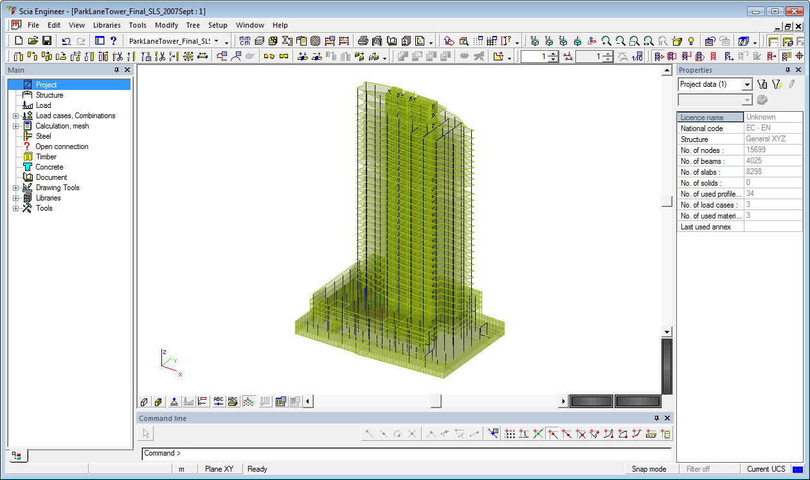Screen dimensions: 810x480
Task: Select the Zoom in magnifier tool
Action: [607, 40]
